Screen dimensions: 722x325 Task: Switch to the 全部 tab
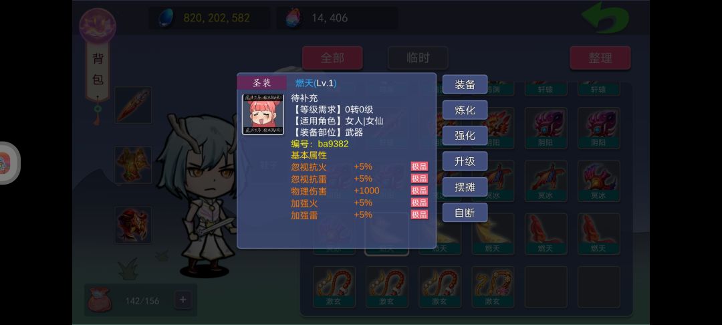[332, 58]
